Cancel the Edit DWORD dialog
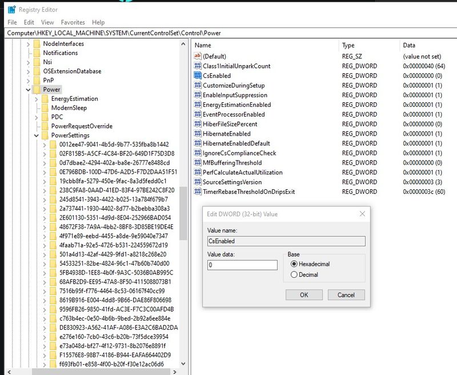Image resolution: width=457 pixels, height=375 pixels. point(346,295)
